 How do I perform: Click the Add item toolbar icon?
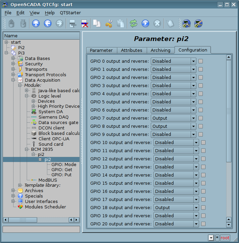(72, 23)
